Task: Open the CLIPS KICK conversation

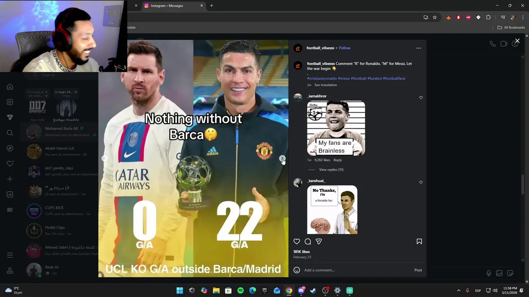Action: [x=60, y=211]
